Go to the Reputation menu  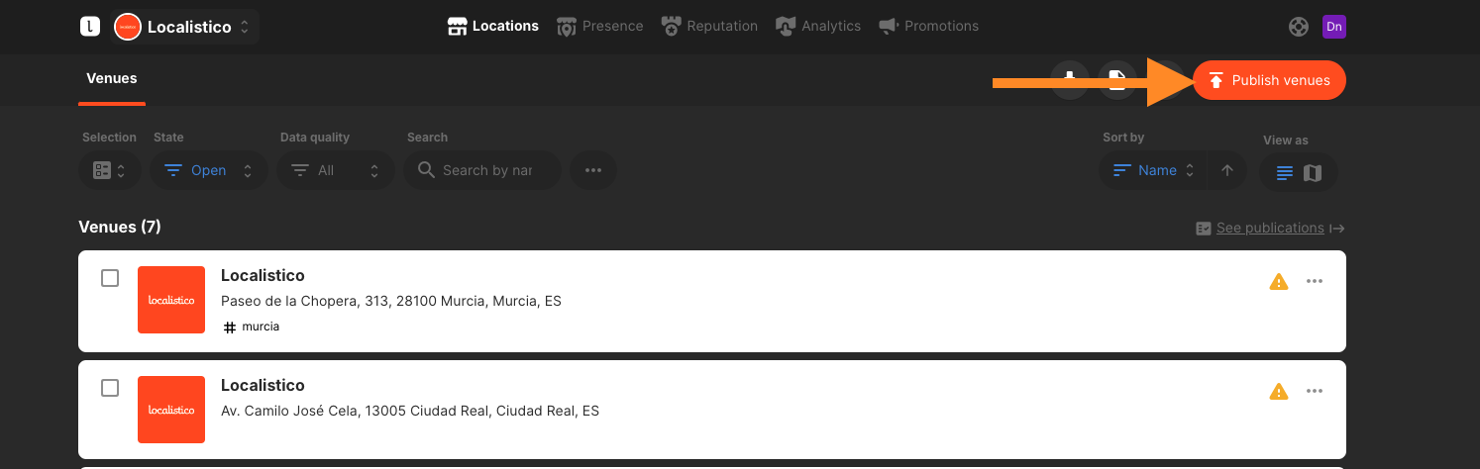coord(710,26)
